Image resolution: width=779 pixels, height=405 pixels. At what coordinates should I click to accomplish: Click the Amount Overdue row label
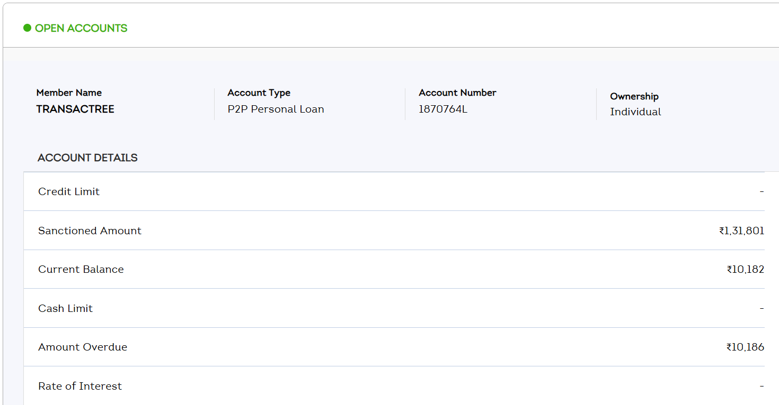83,347
